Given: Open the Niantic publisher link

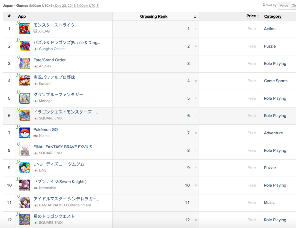Looking at the screenshot, I should point(45,136).
